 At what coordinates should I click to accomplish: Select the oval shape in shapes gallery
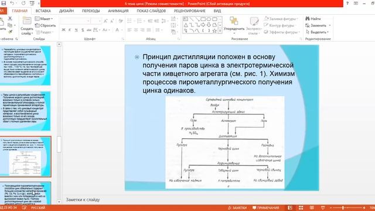[209, 19]
